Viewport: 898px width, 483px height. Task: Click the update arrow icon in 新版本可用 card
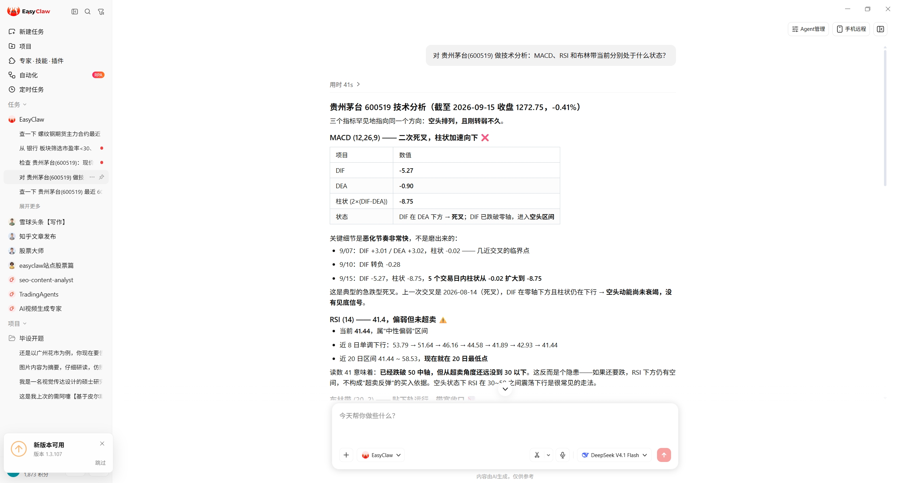point(19,449)
